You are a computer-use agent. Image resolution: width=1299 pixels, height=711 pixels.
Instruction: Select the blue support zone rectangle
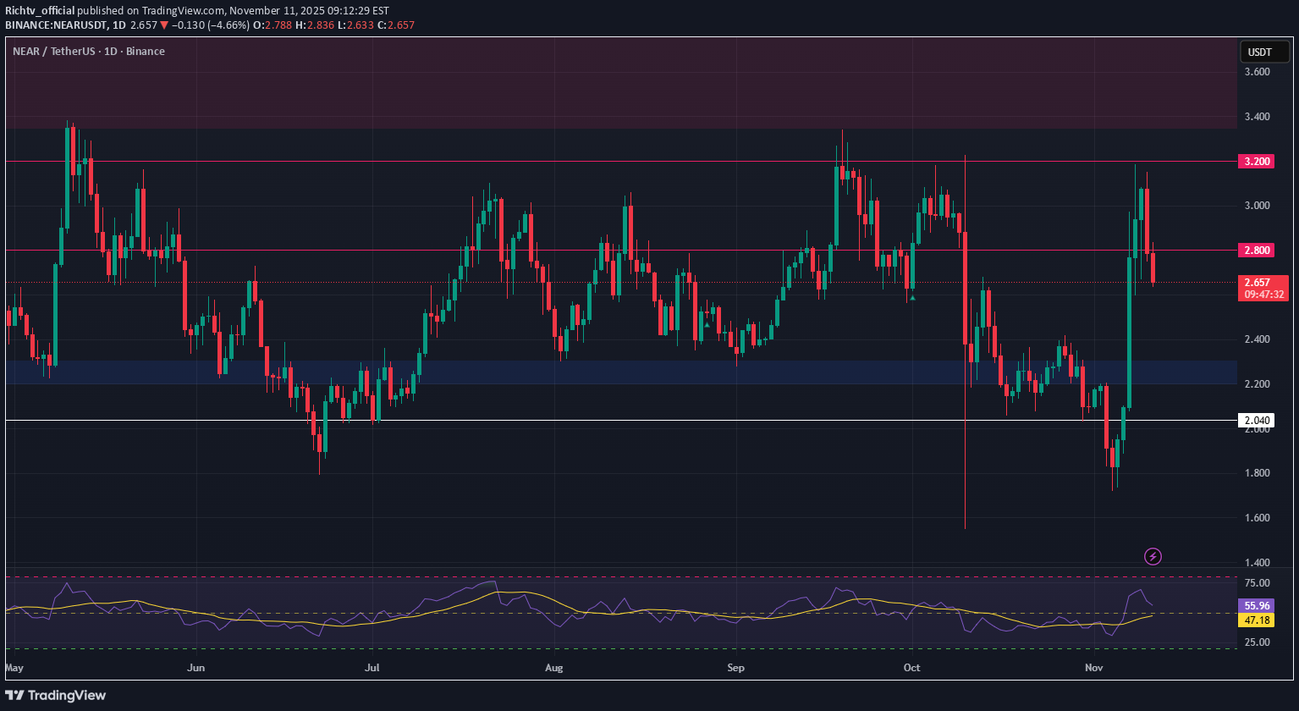(x=592, y=372)
